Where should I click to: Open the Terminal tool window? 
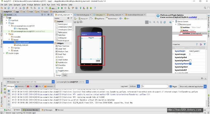pos(59,110)
